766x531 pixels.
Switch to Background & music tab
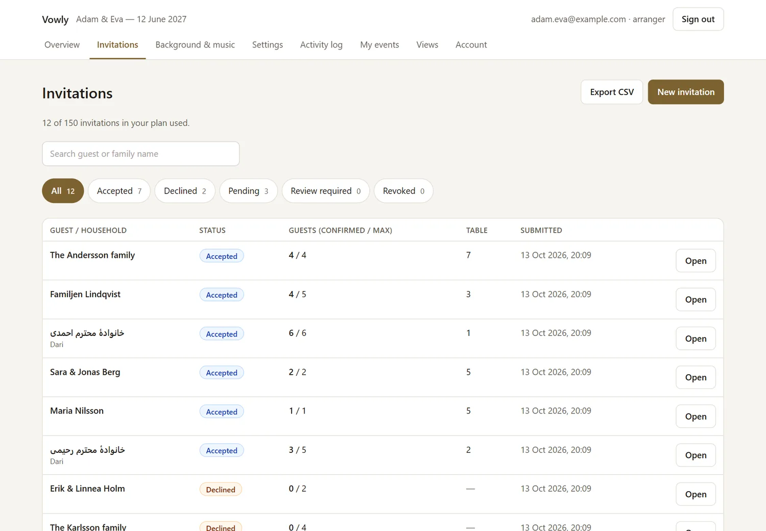click(195, 45)
